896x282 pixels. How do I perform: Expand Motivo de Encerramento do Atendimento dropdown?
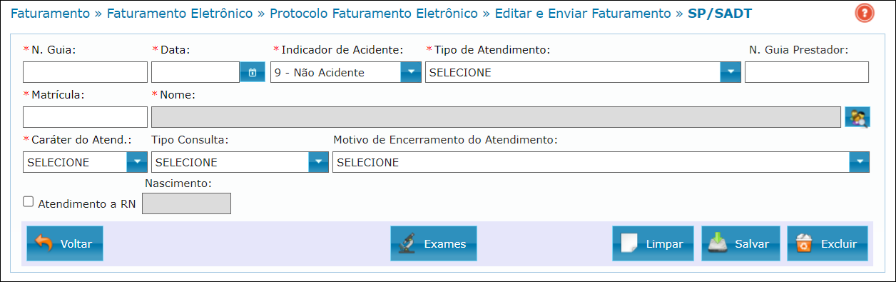tap(601, 162)
